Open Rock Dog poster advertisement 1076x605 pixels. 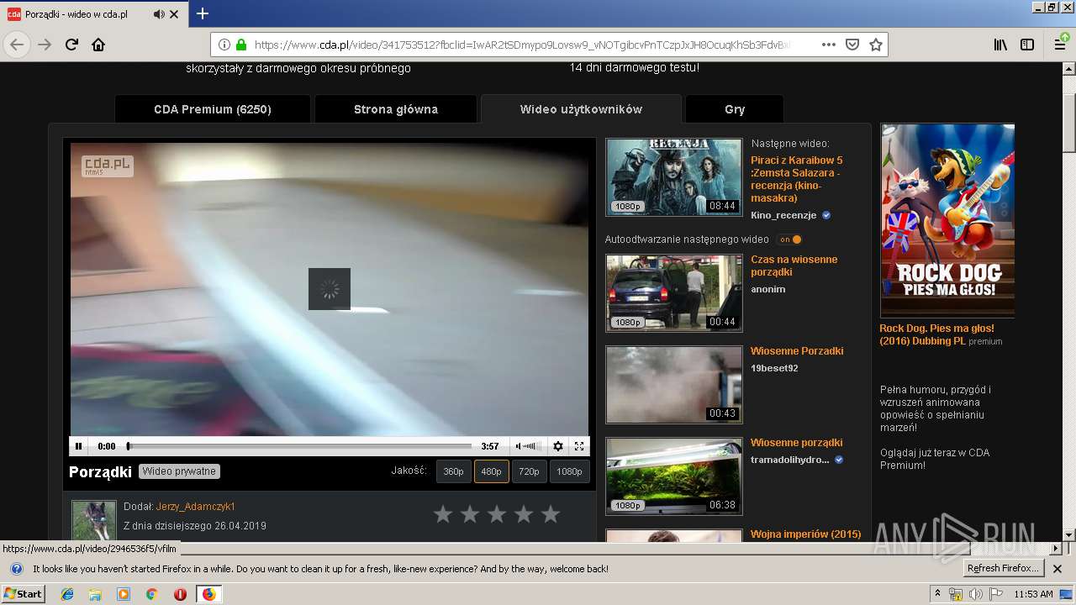[x=947, y=220]
